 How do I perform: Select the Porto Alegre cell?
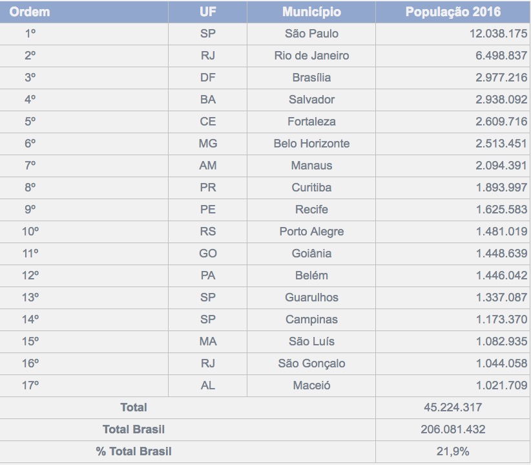pos(311,232)
